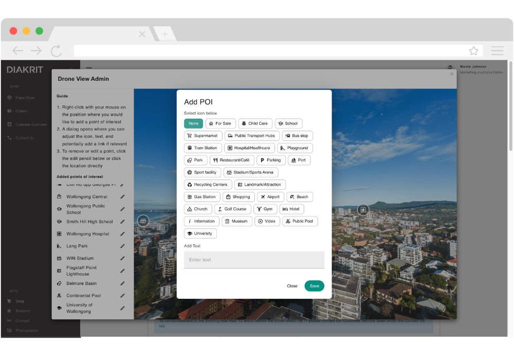Pick the School icon chip
Screen dimensions: 514x360
click(x=288, y=123)
